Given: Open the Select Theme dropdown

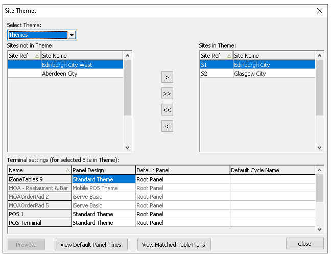Looking at the screenshot, I should [72, 35].
